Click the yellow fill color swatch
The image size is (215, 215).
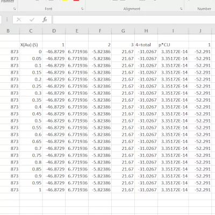pyautogui.click(x=65, y=1)
